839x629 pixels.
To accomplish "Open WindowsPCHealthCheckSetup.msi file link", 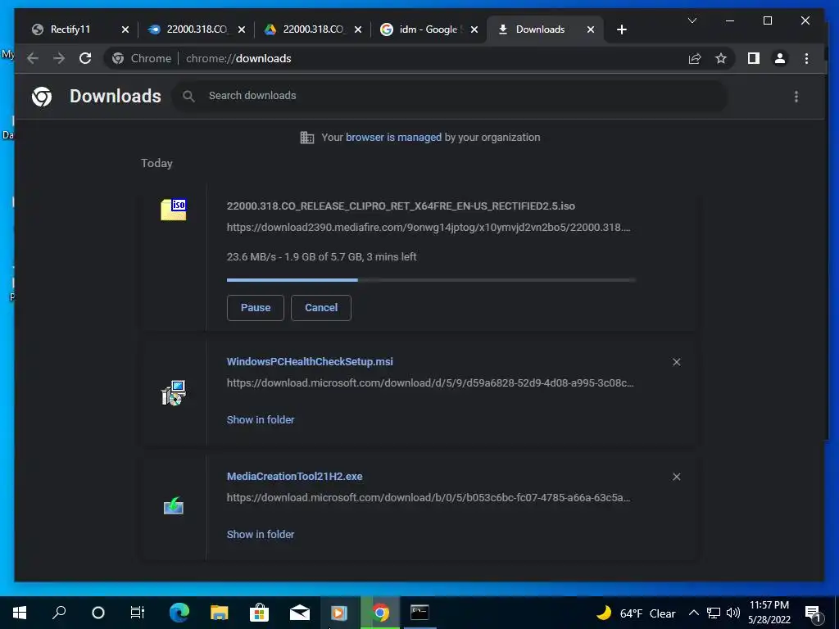I will click(x=310, y=361).
